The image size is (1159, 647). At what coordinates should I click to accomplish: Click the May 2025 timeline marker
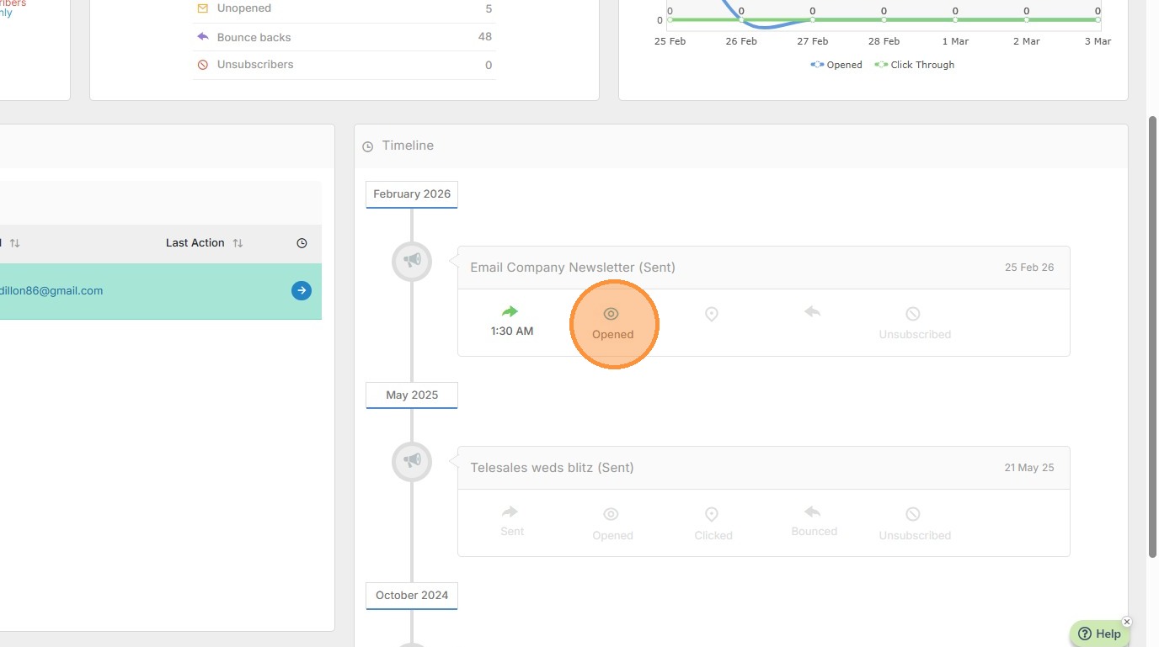(x=412, y=395)
